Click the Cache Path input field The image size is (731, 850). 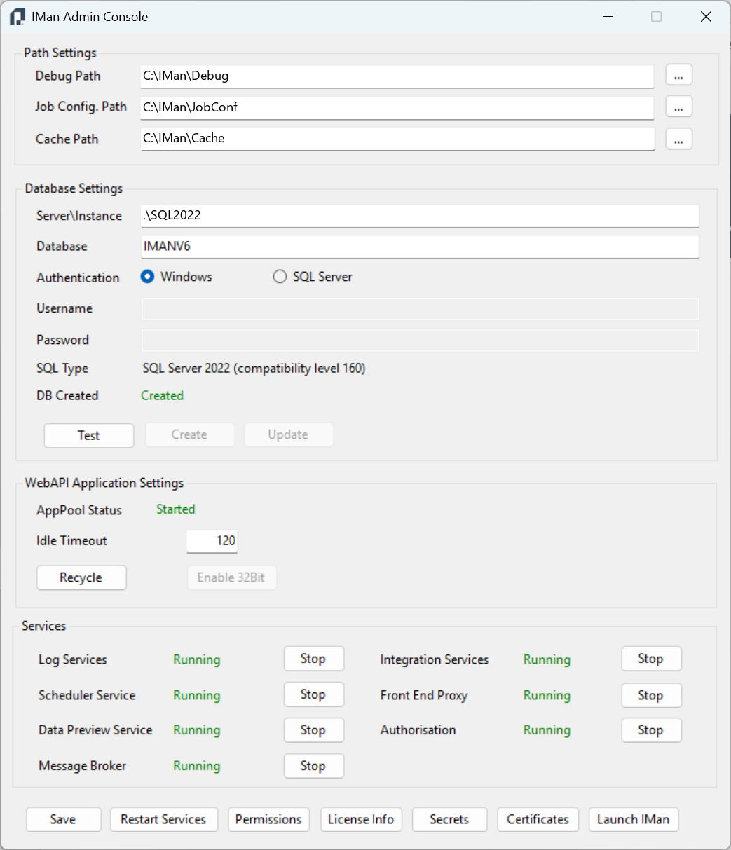click(x=397, y=139)
